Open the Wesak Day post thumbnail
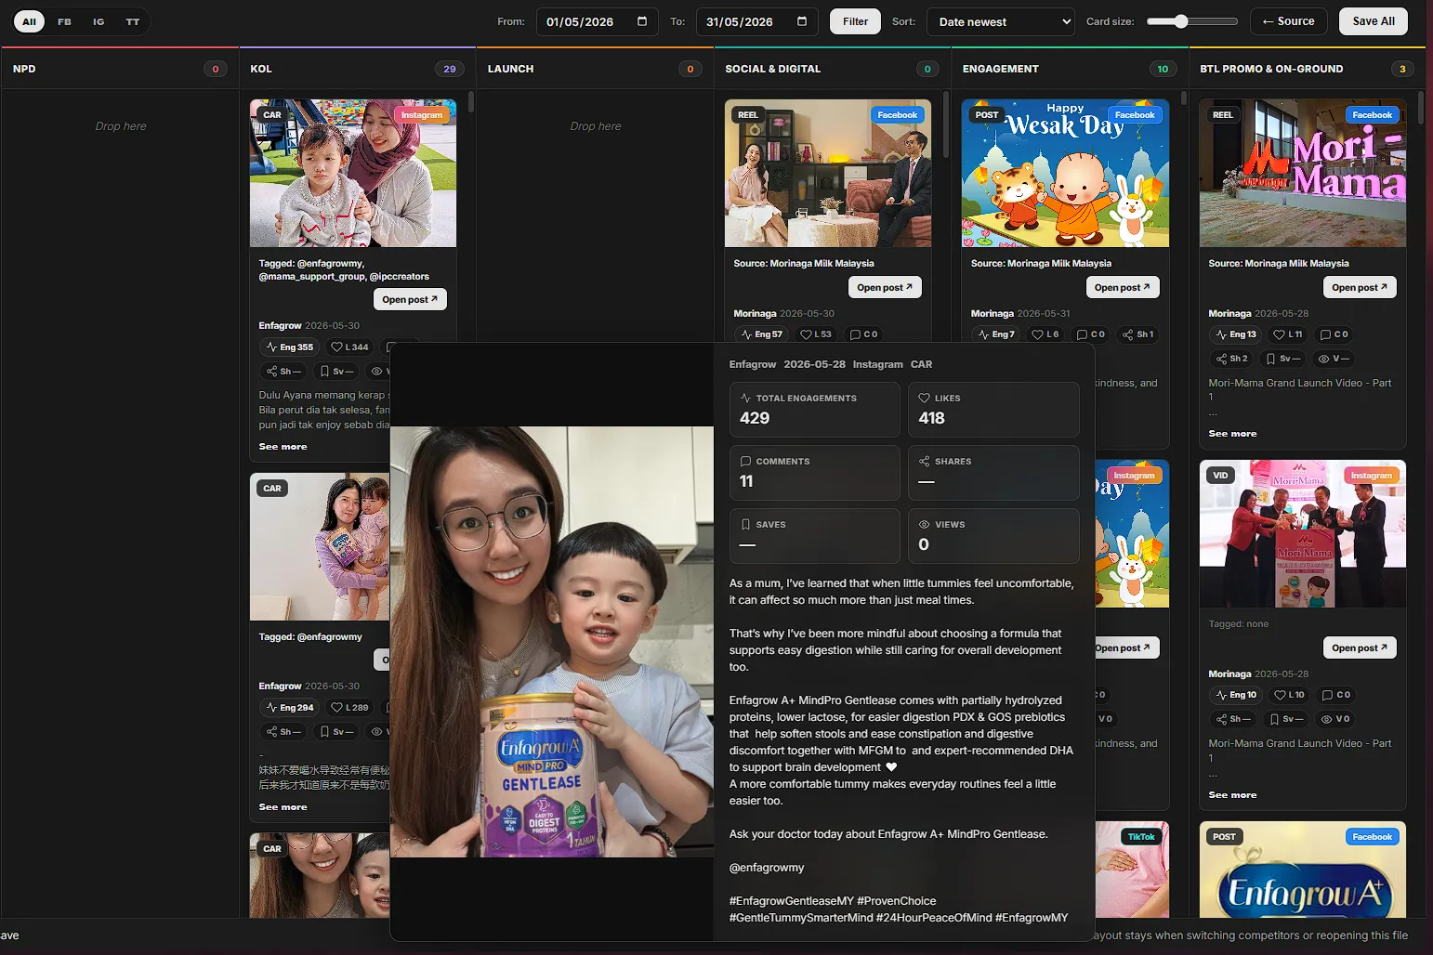 [1065, 173]
